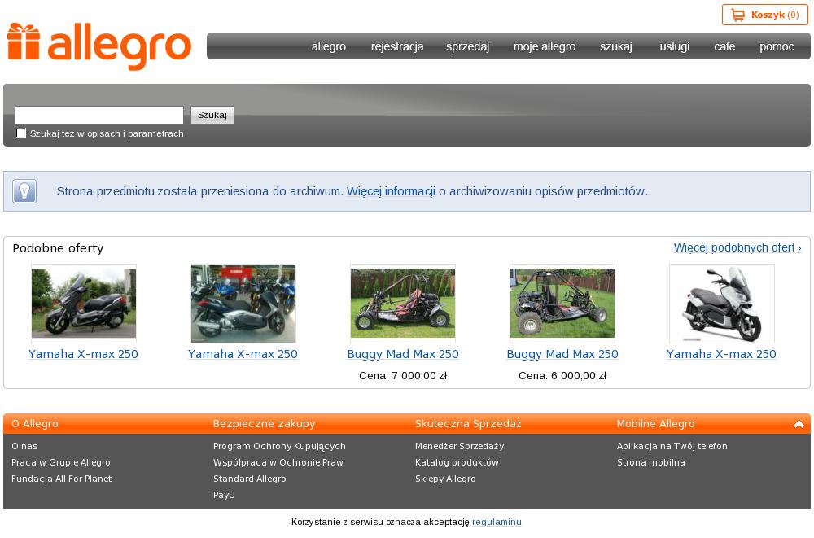This screenshot has height=538, width=814.
Task: Click the O Allegro footer heading
Action: click(x=35, y=424)
